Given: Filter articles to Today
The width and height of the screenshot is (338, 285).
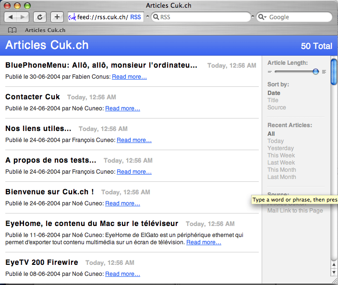Looking at the screenshot, I should pos(276,141).
